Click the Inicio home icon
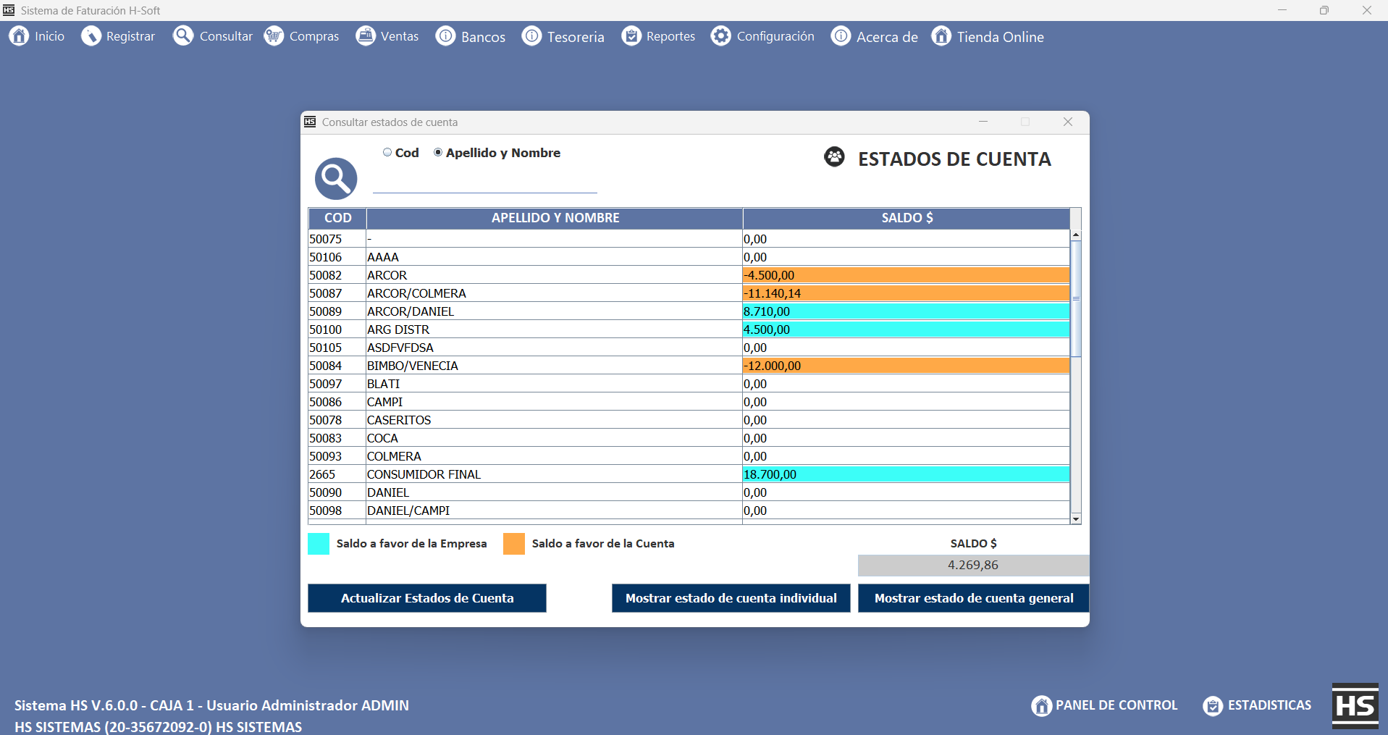This screenshot has width=1388, height=735. [19, 35]
